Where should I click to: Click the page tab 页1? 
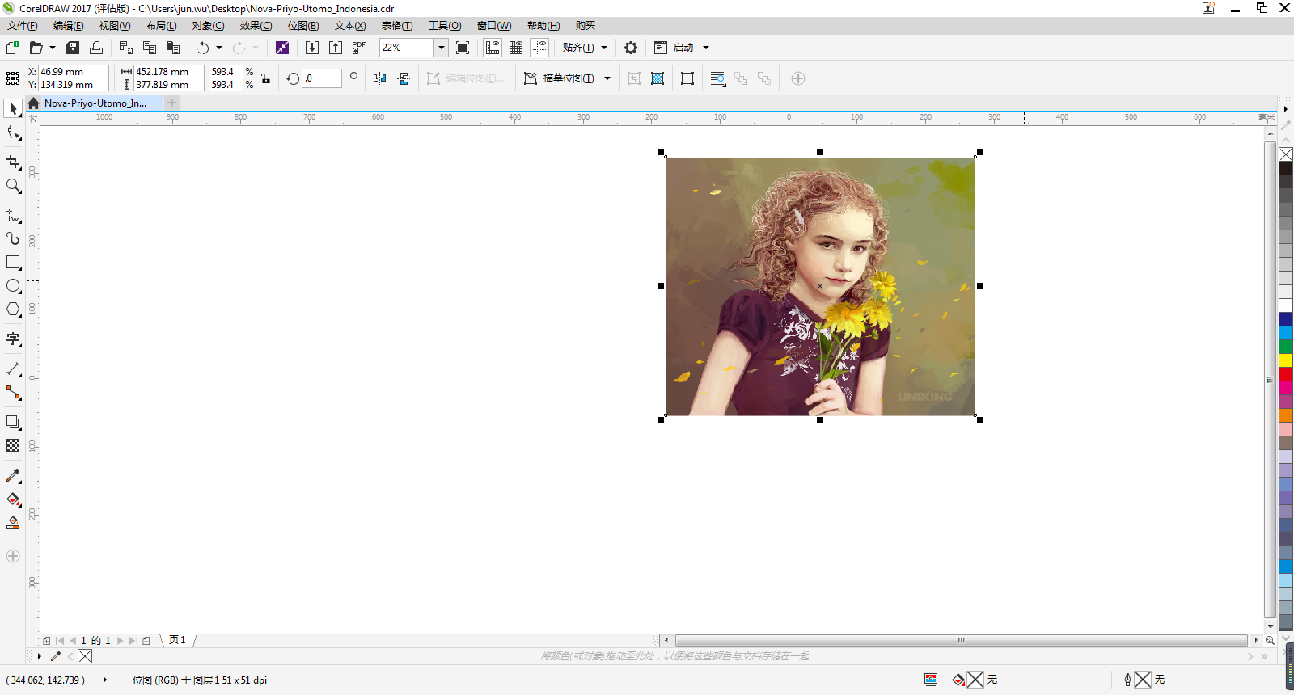177,640
